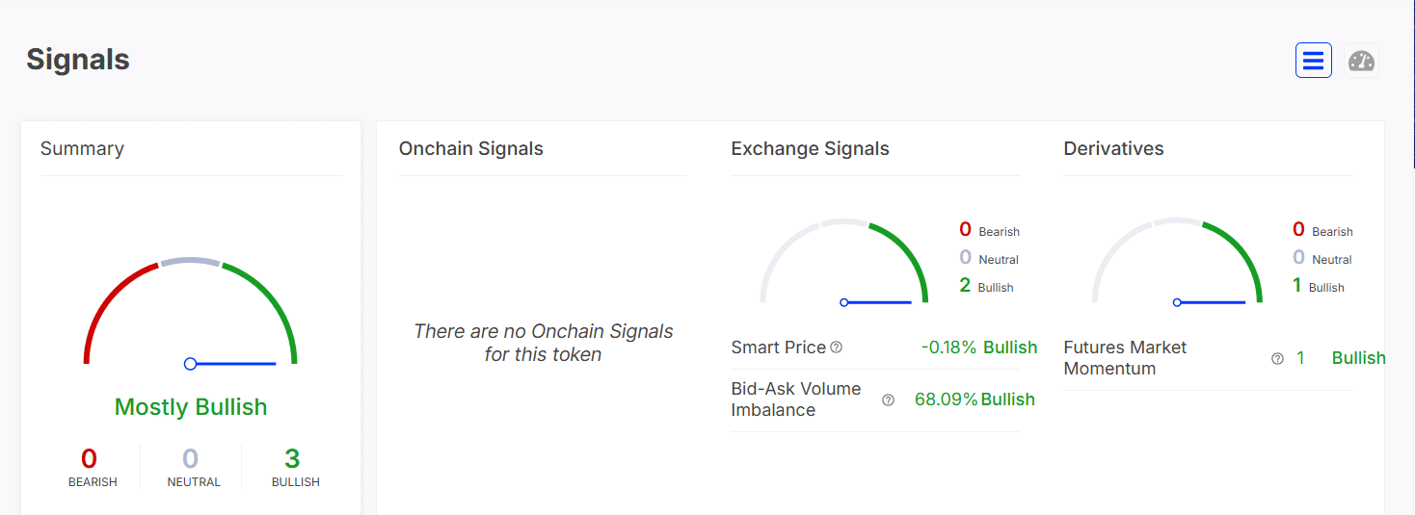The image size is (1415, 515).
Task: Click the Exchange Signals Bullish count
Action: [x=965, y=286]
